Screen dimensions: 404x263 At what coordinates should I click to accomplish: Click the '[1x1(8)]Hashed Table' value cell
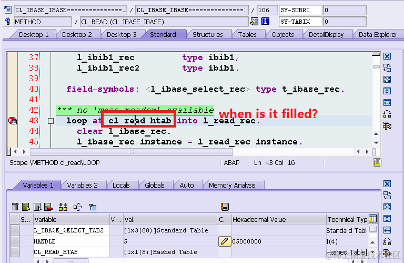tap(170, 252)
